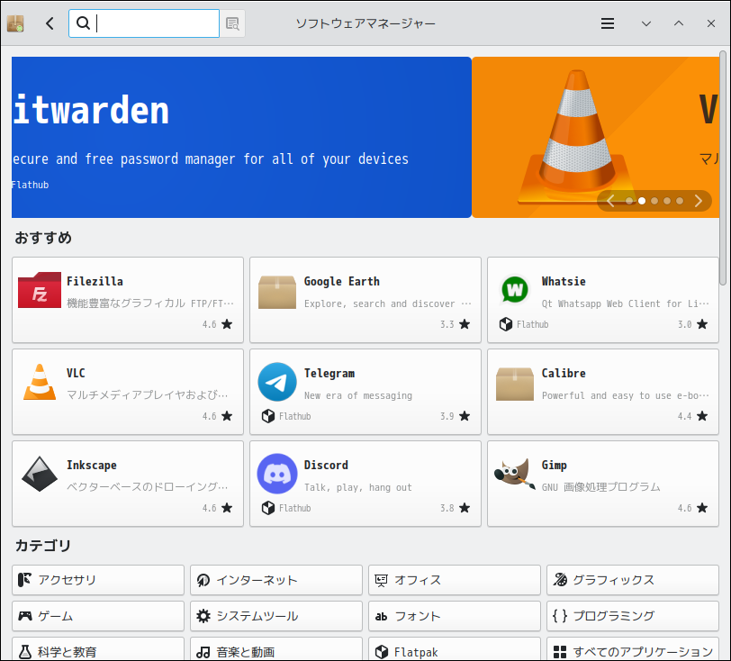
Task: Click Flathub icon on Telegram card
Action: coord(268,416)
